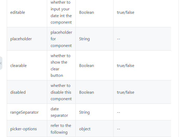Click 'Boolean' type in the editable row
The image size is (183, 137).
pyautogui.click(x=87, y=12)
